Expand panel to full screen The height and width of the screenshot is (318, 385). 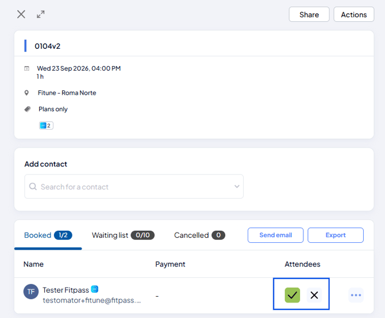[x=41, y=14]
